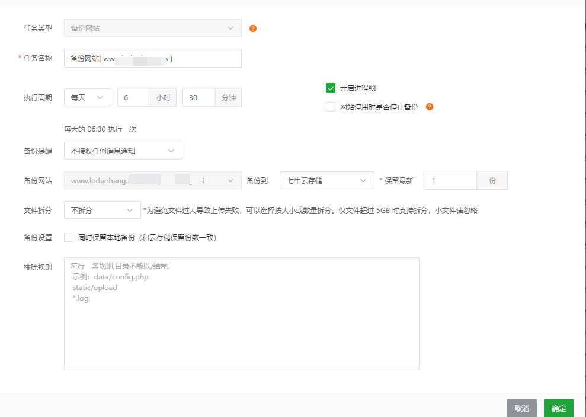Click the chevron arrow of 备份提醒 select
586x417 pixels.
(x=171, y=151)
